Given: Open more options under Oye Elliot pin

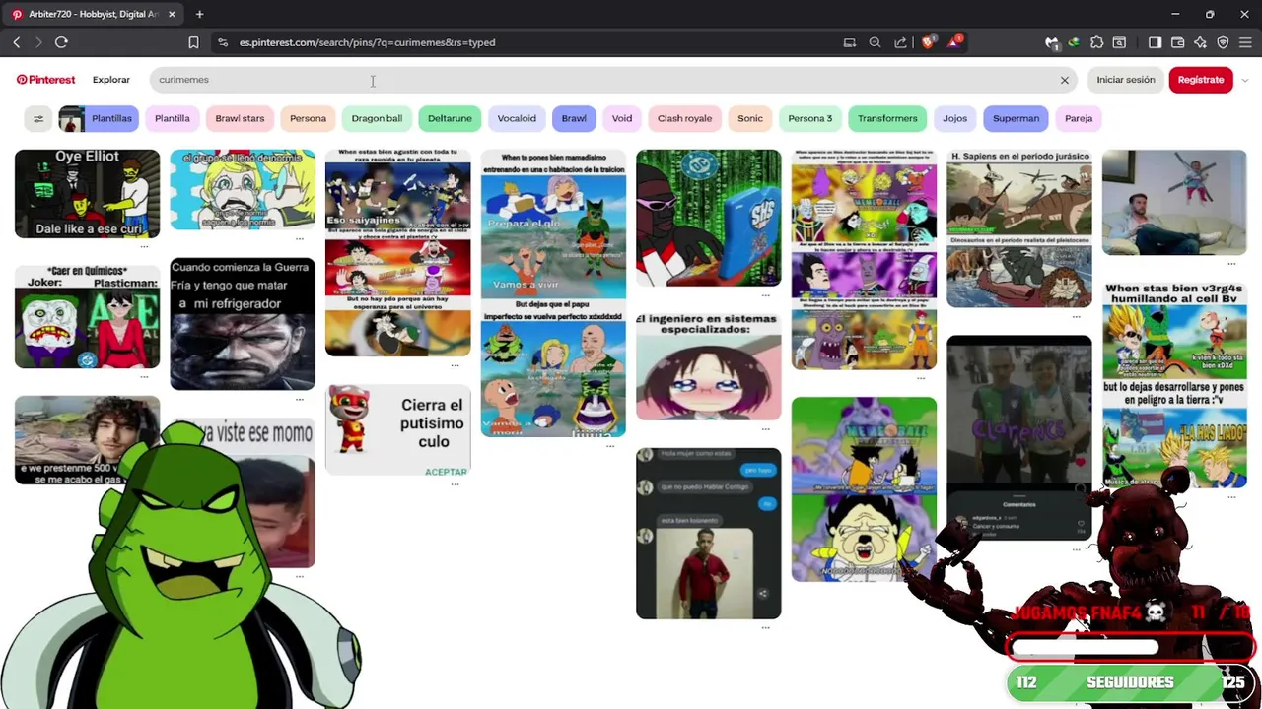Looking at the screenshot, I should [145, 246].
